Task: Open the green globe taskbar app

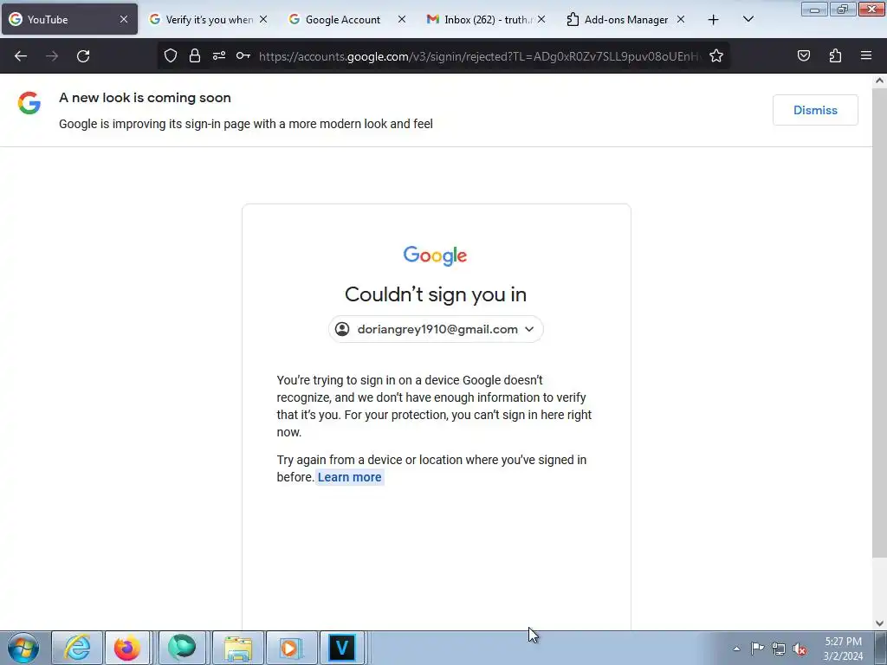Action: (182, 648)
